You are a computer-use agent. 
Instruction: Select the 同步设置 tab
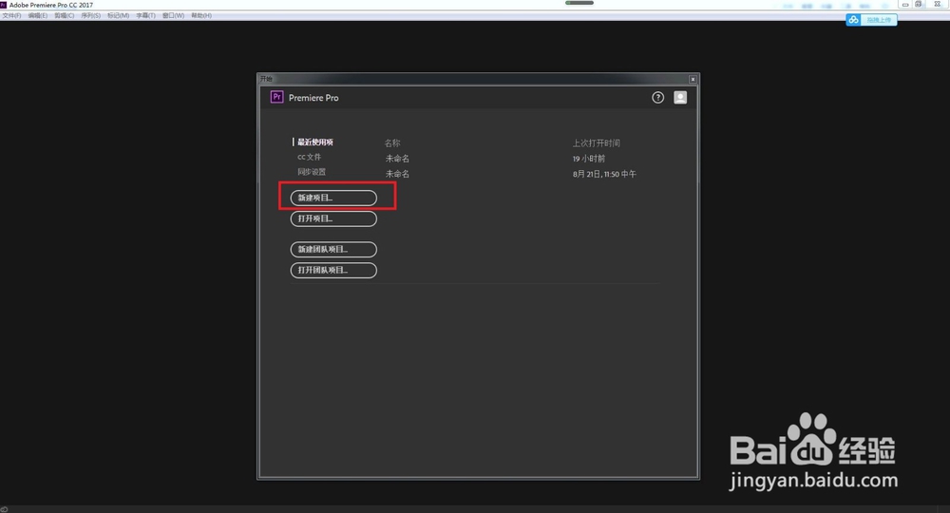pyautogui.click(x=312, y=172)
